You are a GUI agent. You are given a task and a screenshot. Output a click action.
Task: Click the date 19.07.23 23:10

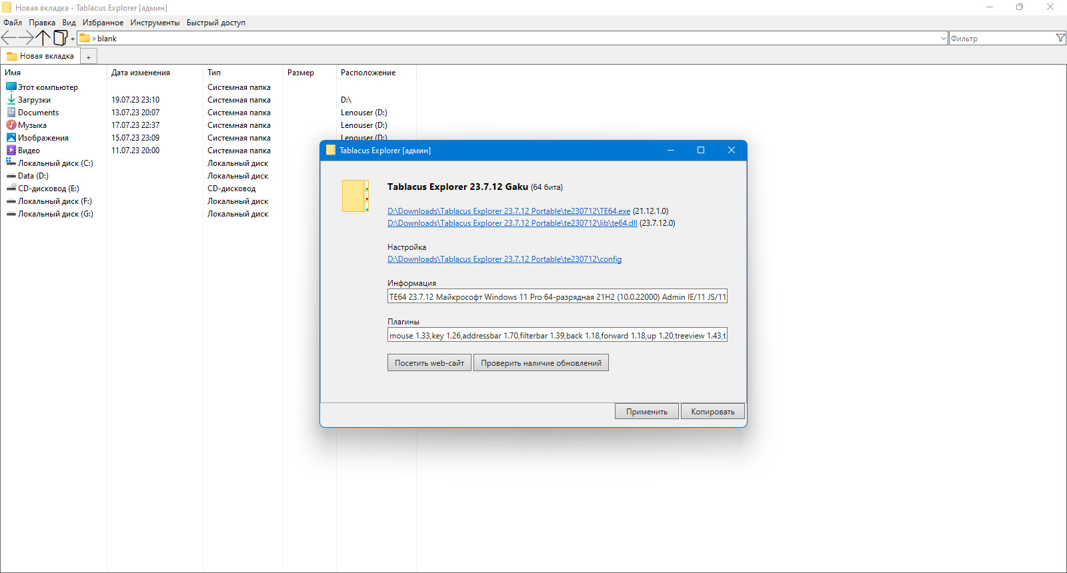click(x=135, y=100)
